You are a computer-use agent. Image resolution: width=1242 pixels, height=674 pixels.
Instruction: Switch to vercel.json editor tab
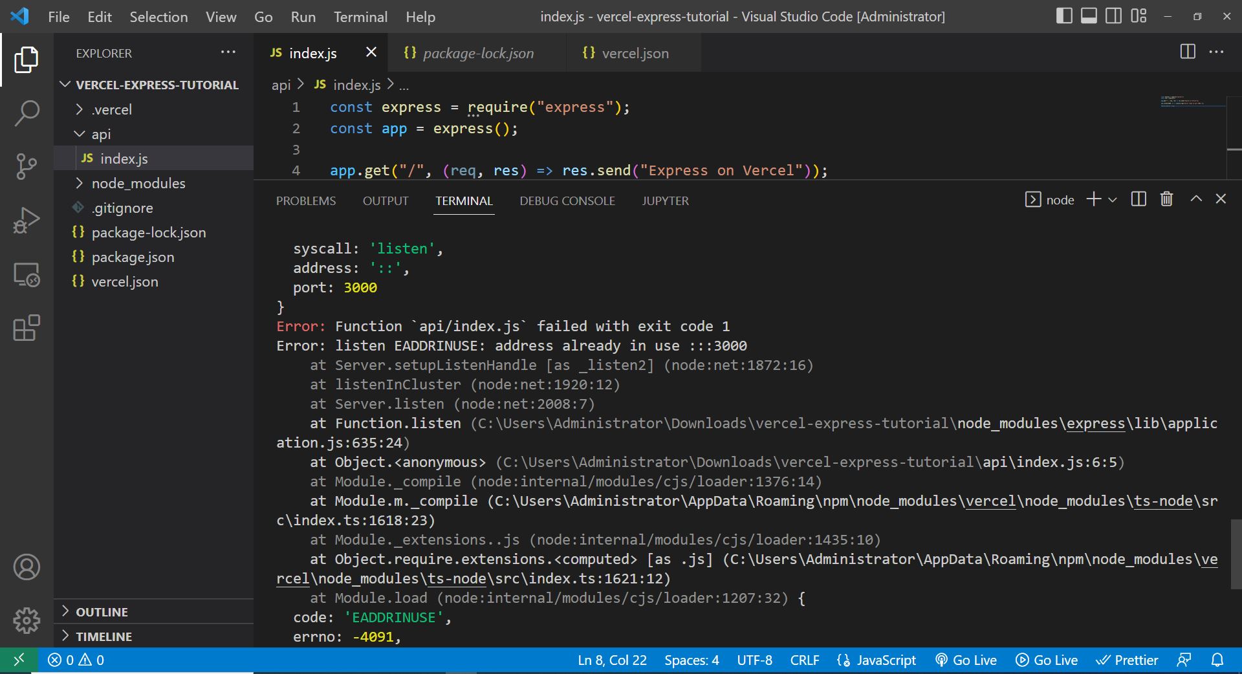[634, 53]
